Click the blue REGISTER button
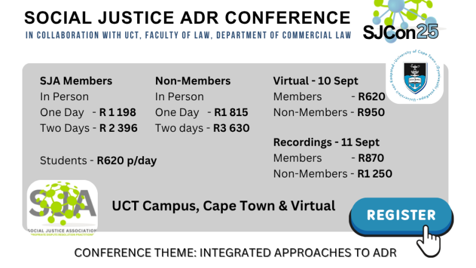This screenshot has width=476, height=268. tap(401, 216)
